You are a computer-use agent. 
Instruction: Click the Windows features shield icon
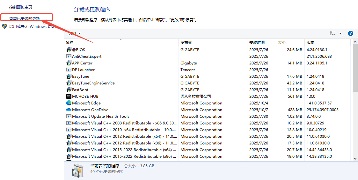4,27
